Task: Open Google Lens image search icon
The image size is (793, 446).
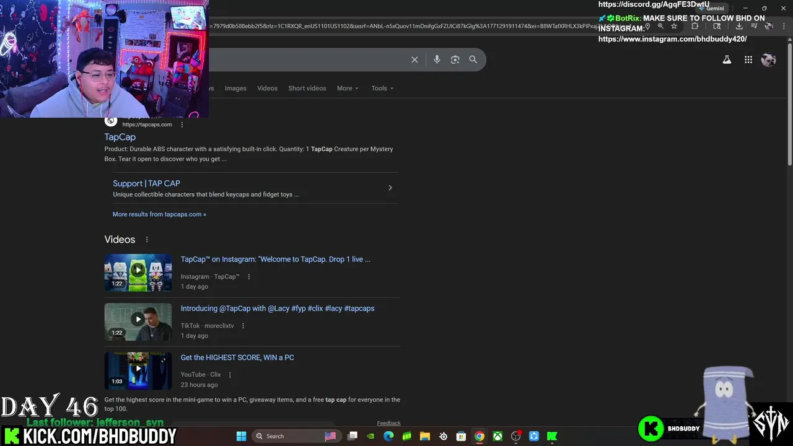Action: point(455,59)
